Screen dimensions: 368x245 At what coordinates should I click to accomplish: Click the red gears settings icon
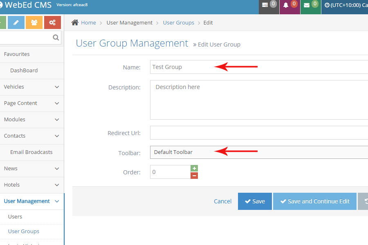pyautogui.click(x=52, y=22)
